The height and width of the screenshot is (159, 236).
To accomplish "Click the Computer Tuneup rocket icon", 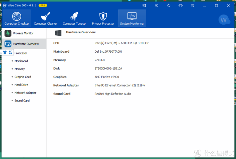I will [x=74, y=16].
